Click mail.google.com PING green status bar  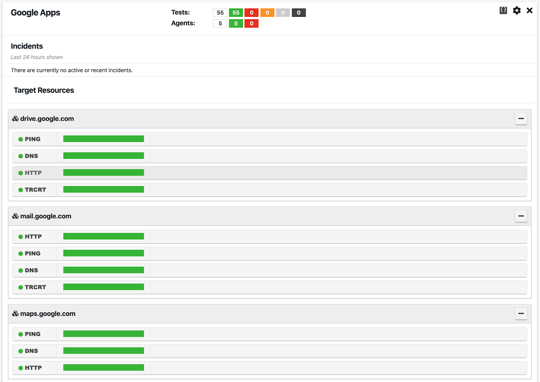[x=104, y=253]
